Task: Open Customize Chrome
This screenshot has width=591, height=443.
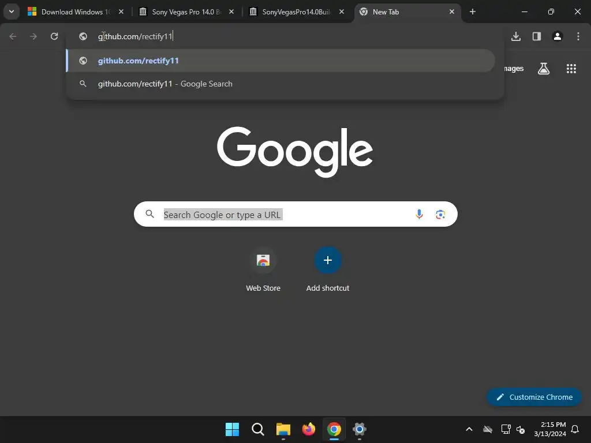Action: 534,397
